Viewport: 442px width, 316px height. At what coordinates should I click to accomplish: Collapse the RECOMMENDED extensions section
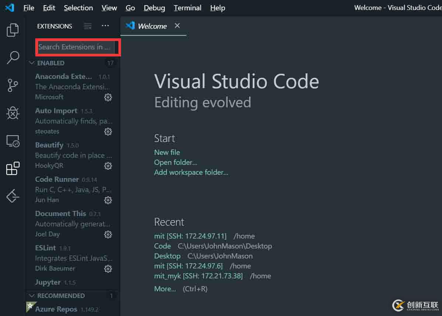click(32, 296)
